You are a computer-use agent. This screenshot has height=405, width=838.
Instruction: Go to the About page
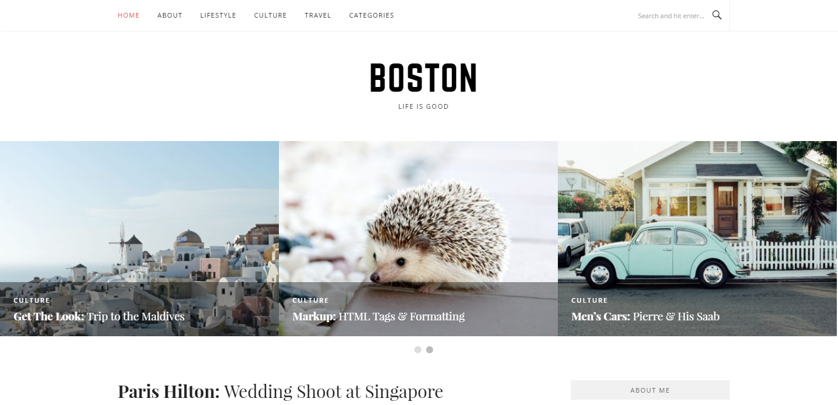tap(169, 15)
